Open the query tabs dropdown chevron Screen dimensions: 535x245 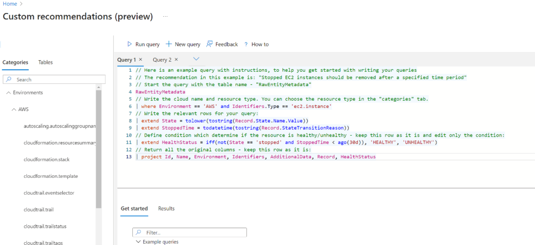(x=196, y=59)
